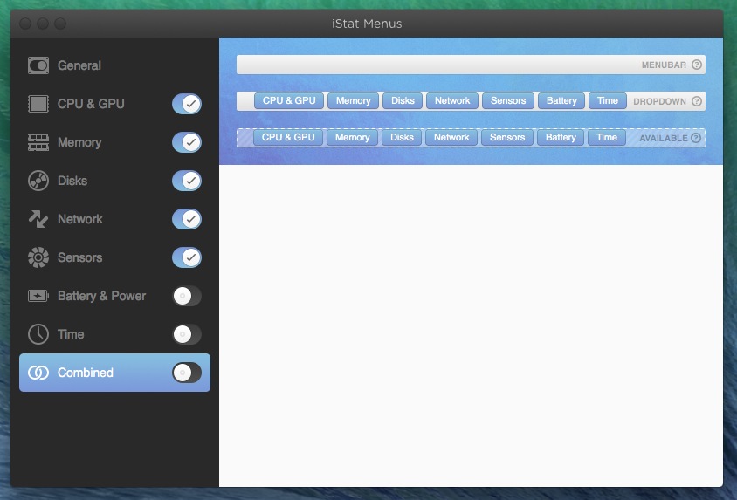737x500 pixels.
Task: Click CPU & GPU pill in DROPDOWN row
Action: pos(288,101)
